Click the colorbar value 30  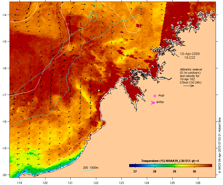click(x=194, y=171)
